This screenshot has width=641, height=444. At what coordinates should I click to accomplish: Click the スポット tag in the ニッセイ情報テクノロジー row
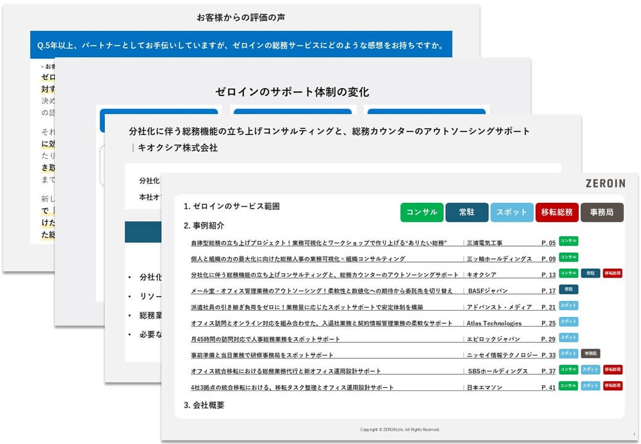(x=568, y=353)
